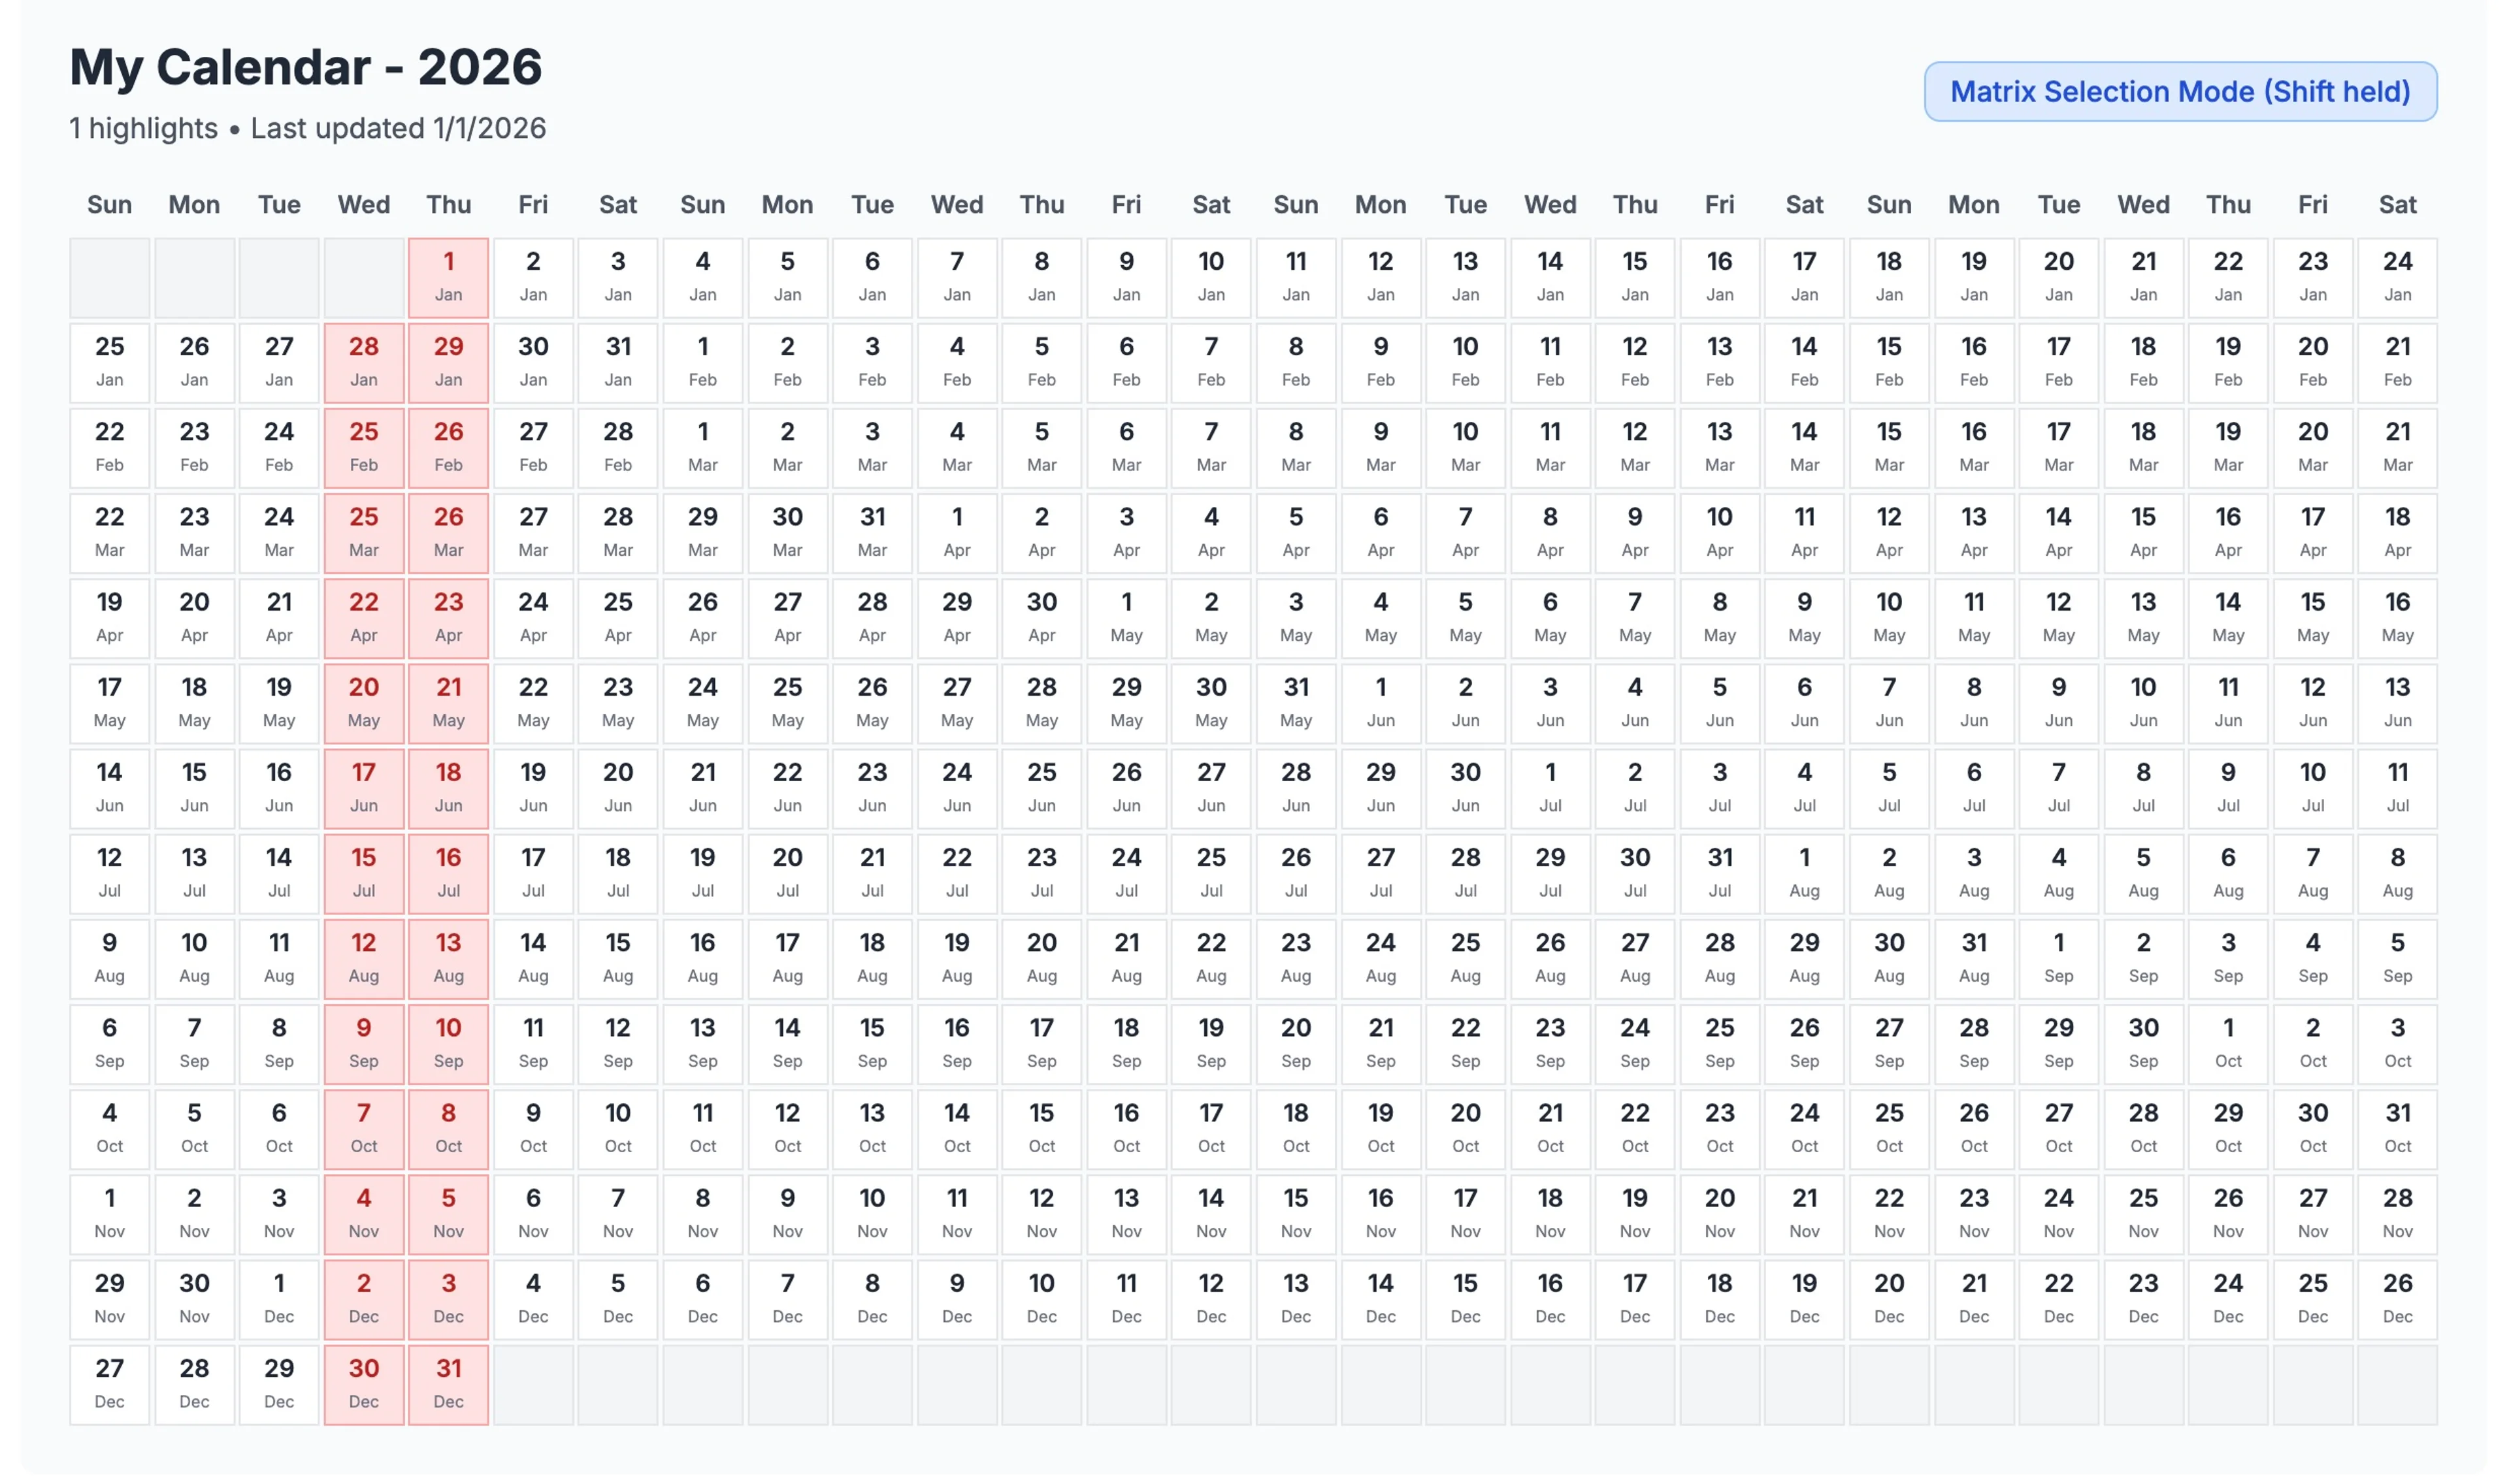The height and width of the screenshot is (1484, 2509).
Task: Select the empty cell before January 1
Action: 364,277
